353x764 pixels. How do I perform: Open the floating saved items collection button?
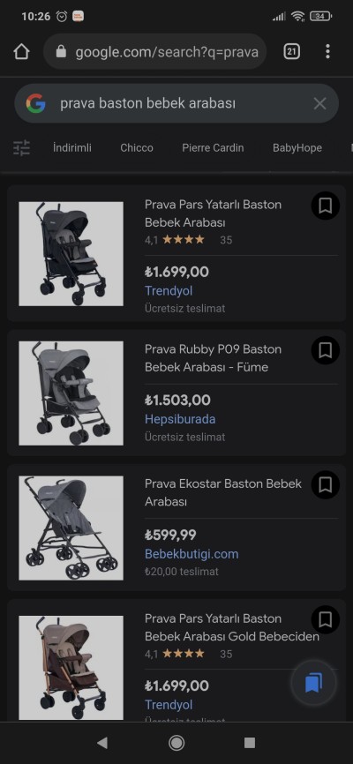pyautogui.click(x=313, y=684)
